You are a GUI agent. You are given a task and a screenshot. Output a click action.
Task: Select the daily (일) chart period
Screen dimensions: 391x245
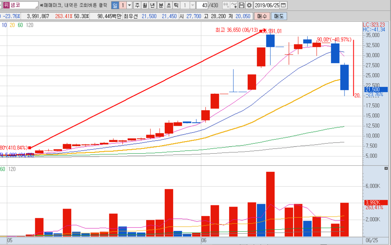pos(115,5)
